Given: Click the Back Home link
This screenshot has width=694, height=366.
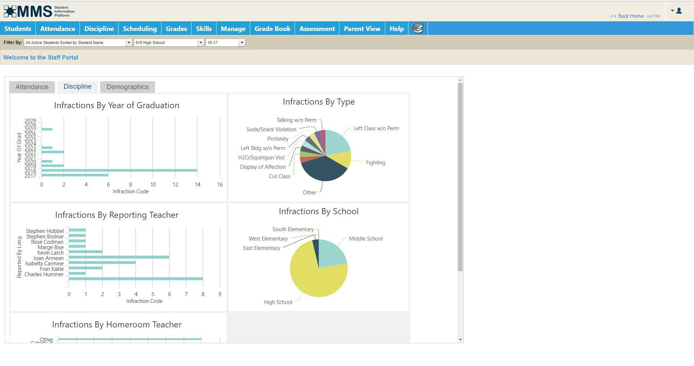Looking at the screenshot, I should coord(627,16).
